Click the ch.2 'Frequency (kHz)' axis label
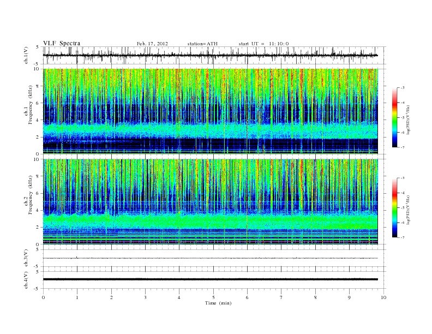The width and height of the screenshot is (432, 334). (x=30, y=195)
